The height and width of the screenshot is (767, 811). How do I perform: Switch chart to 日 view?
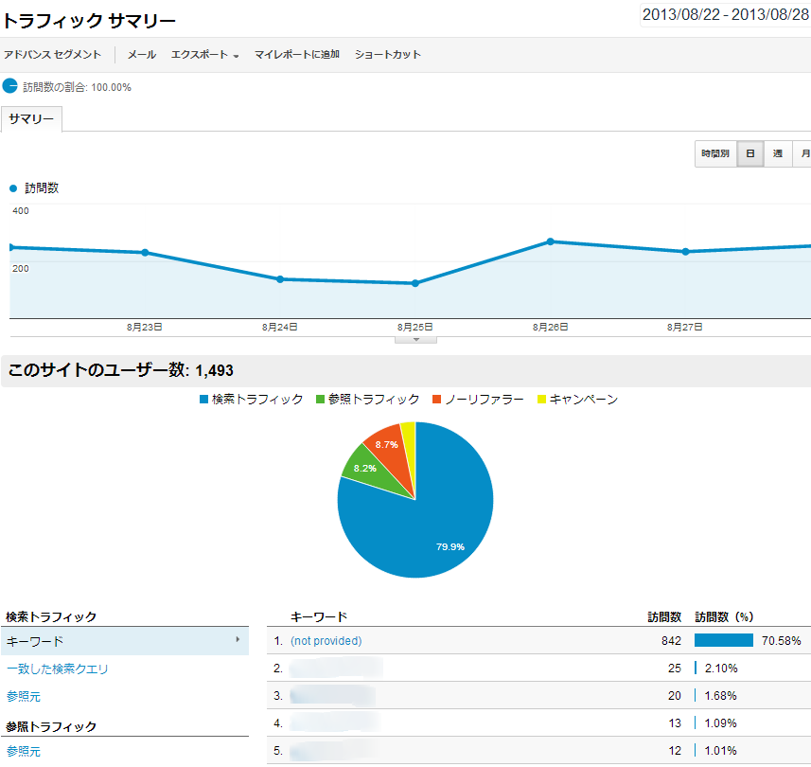point(750,153)
